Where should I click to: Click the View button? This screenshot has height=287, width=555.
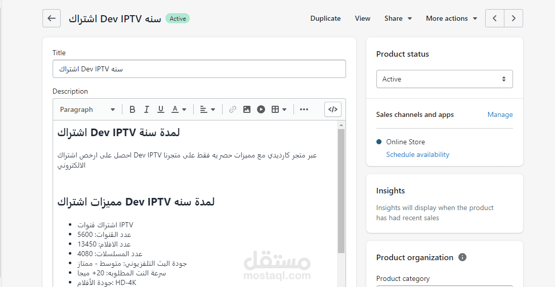click(x=362, y=18)
